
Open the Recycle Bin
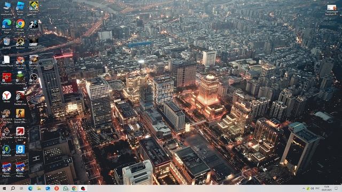tap(6, 43)
